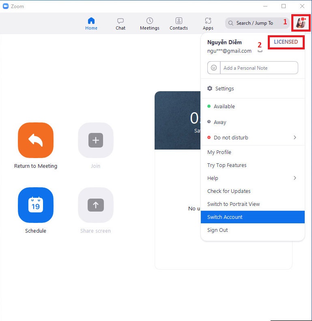Click the Zoom logo in title bar

point(6,6)
